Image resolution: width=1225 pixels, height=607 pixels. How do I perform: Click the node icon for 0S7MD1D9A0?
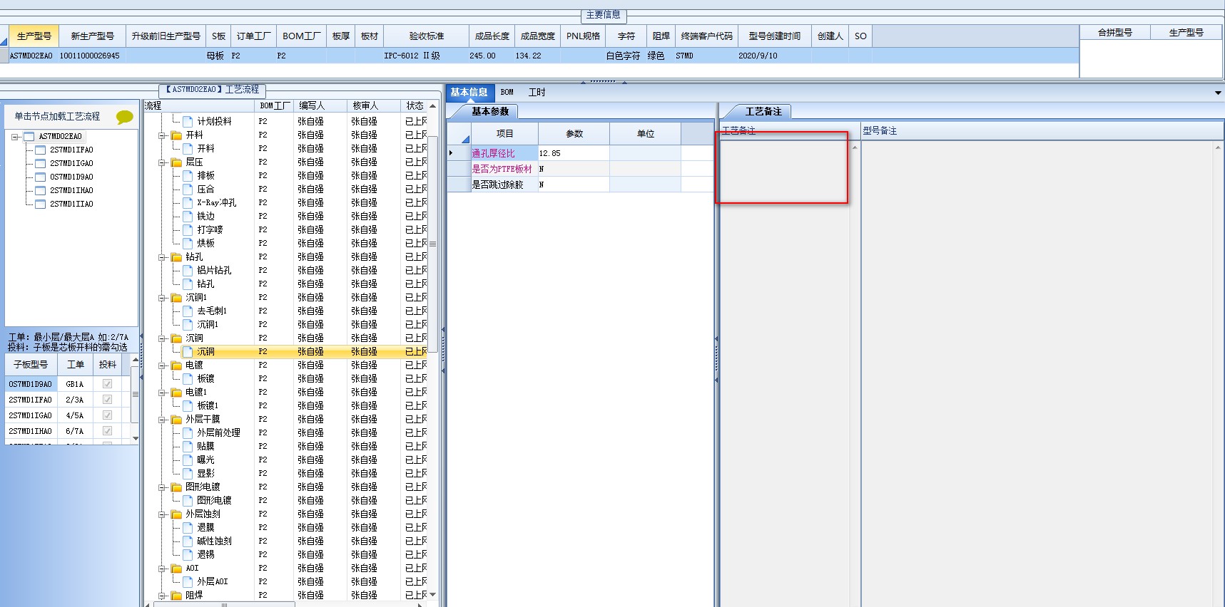(x=41, y=177)
